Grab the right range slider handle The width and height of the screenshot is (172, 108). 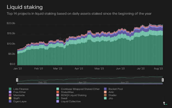point(163,80)
